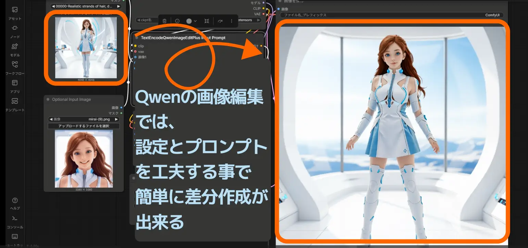Click the 画像 output socket on Optional Input Image
This screenshot has width=528, height=248.
[x=121, y=107]
